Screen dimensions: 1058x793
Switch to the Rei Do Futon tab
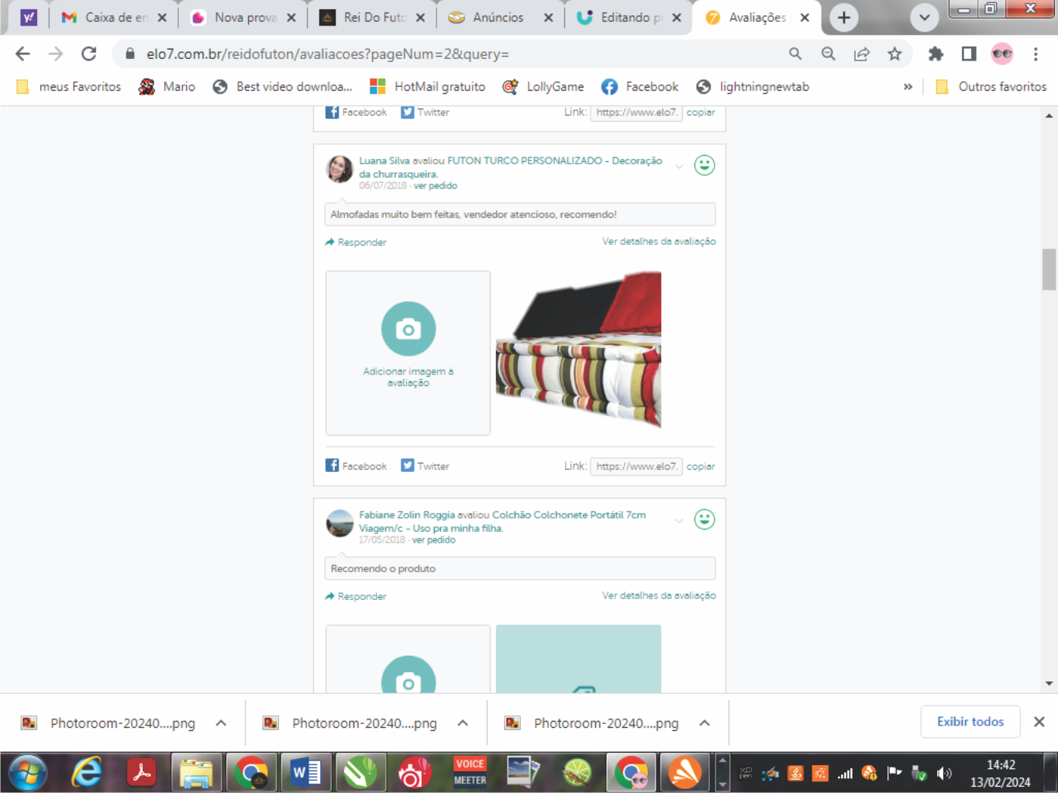(373, 17)
